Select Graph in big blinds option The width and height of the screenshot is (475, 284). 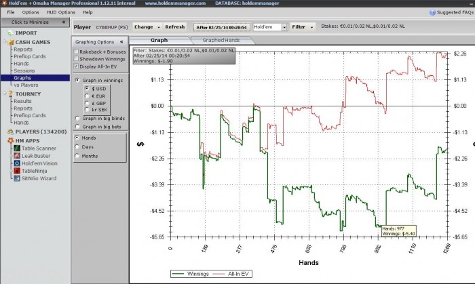[77, 118]
